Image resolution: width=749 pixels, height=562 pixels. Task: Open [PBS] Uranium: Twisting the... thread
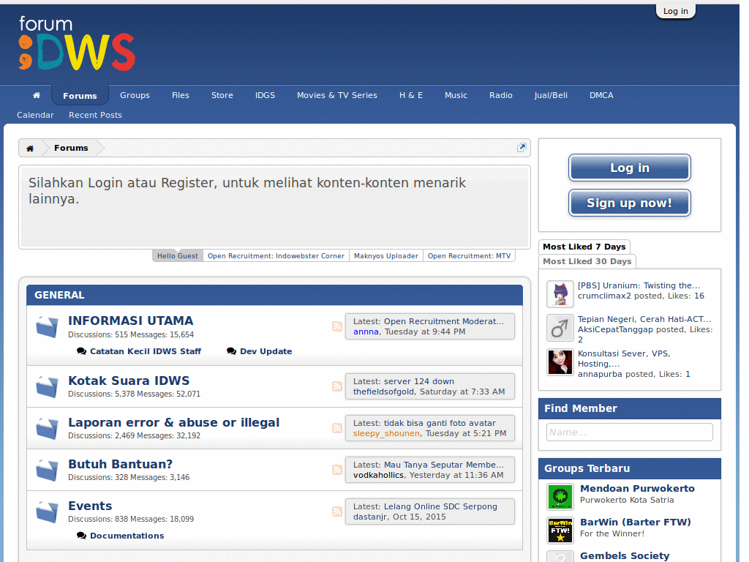(x=639, y=285)
